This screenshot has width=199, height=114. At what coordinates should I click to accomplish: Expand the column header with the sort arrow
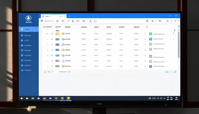(97, 27)
